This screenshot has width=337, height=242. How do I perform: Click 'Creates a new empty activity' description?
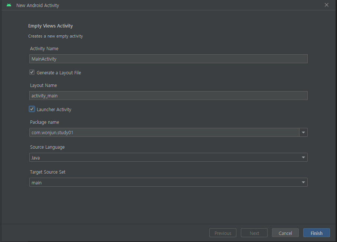point(55,36)
